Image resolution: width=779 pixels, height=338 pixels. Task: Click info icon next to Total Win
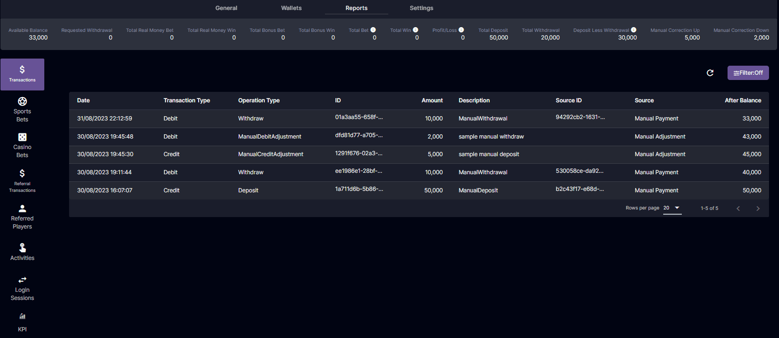click(415, 30)
